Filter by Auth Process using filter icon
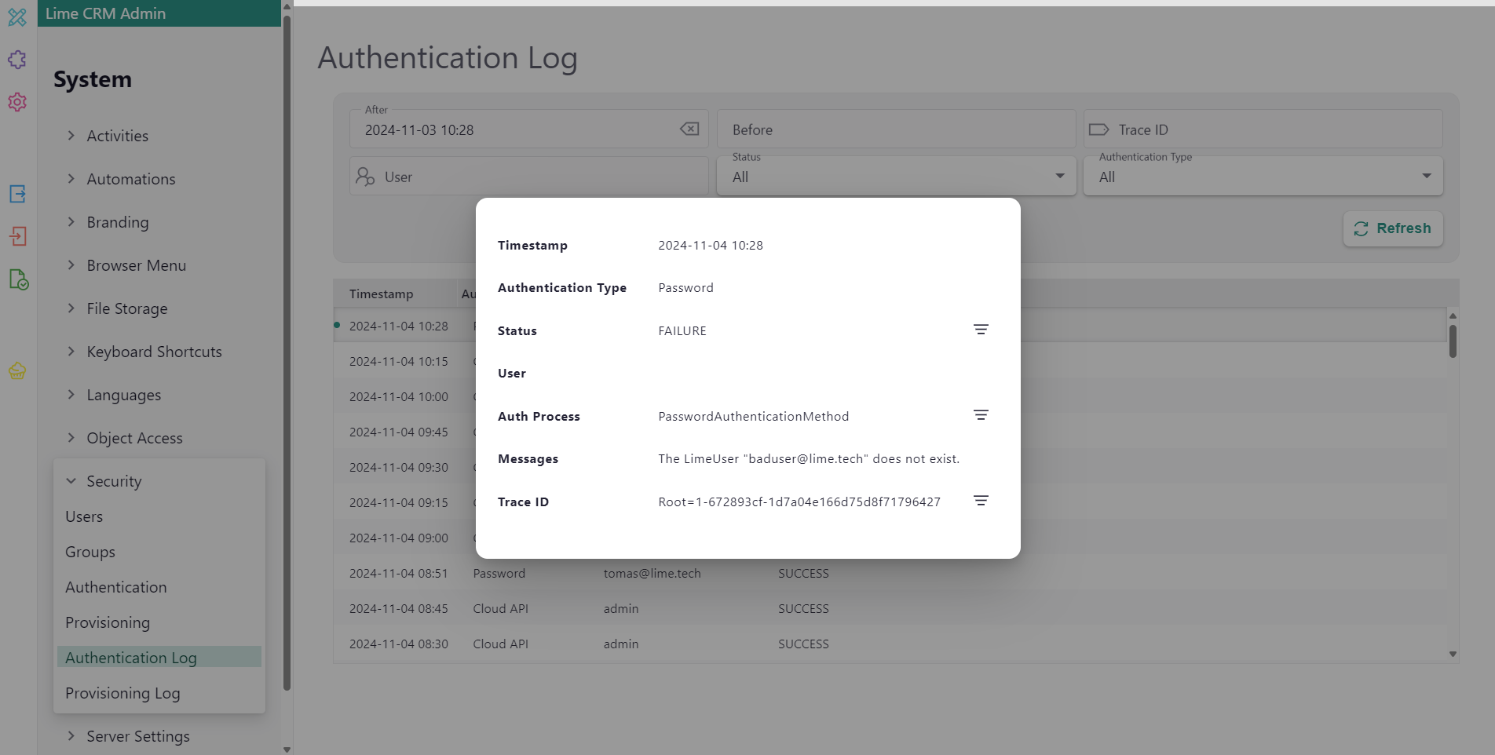1495x755 pixels. pyautogui.click(x=981, y=415)
